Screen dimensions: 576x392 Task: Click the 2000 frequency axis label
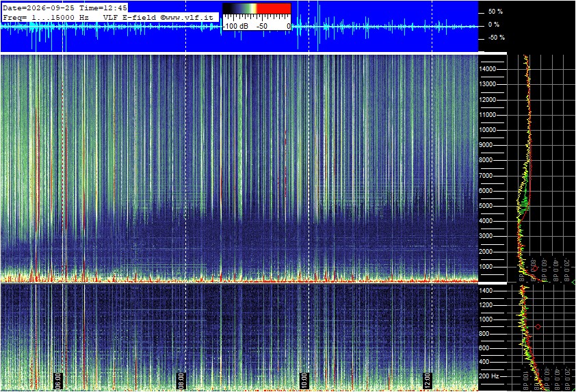point(486,252)
